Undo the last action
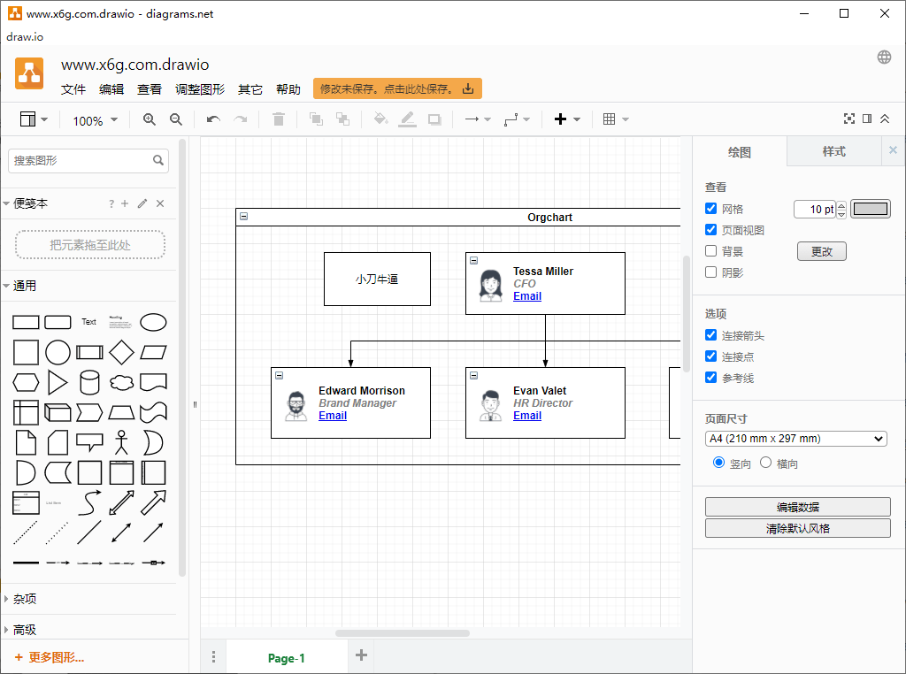906x674 pixels. tap(212, 119)
